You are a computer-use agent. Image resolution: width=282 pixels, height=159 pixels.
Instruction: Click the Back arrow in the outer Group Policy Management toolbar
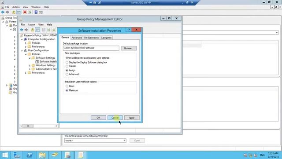pyautogui.click(x=3, y=12)
